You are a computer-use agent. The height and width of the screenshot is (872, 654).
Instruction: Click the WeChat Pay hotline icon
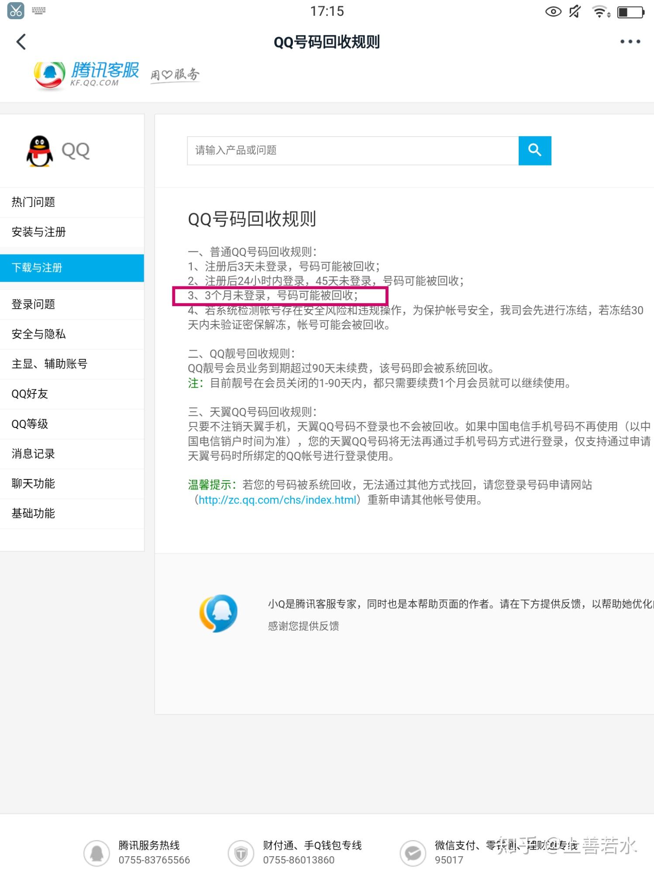click(413, 853)
